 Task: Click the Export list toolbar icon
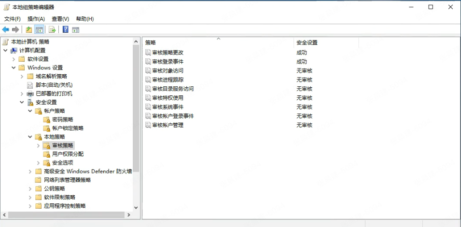52,29
